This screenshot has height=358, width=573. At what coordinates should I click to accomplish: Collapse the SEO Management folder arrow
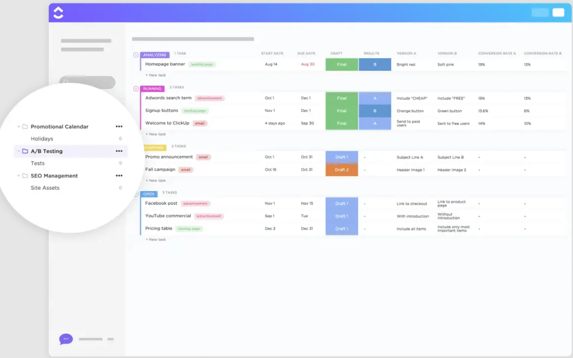coord(18,176)
